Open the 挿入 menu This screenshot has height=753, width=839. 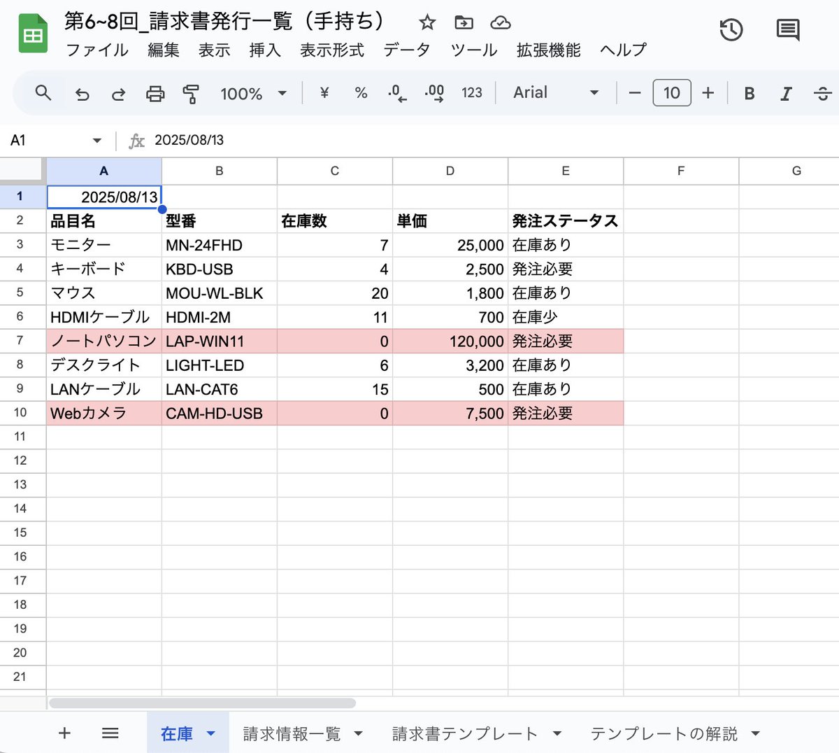click(x=265, y=50)
